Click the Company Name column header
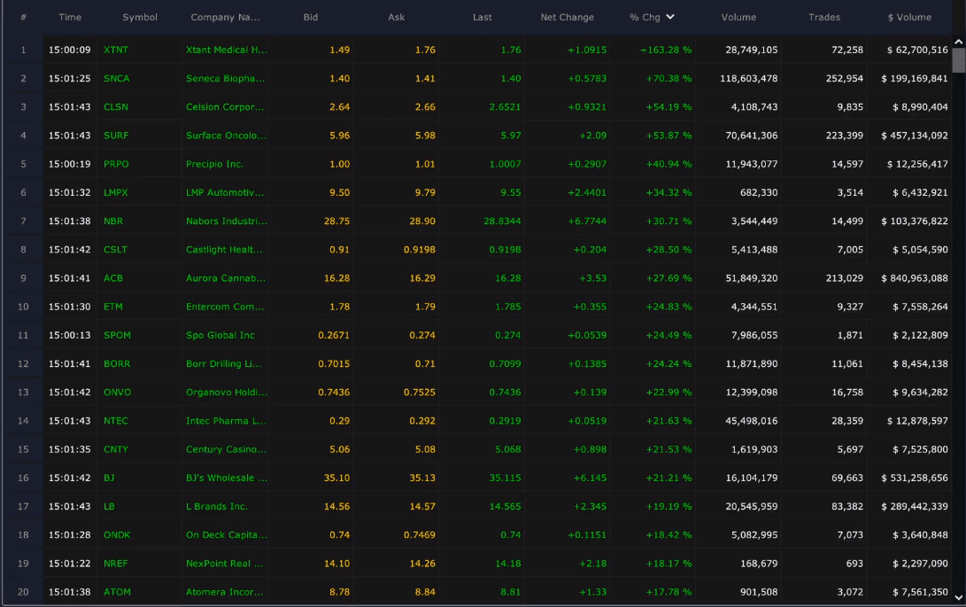 (x=225, y=17)
